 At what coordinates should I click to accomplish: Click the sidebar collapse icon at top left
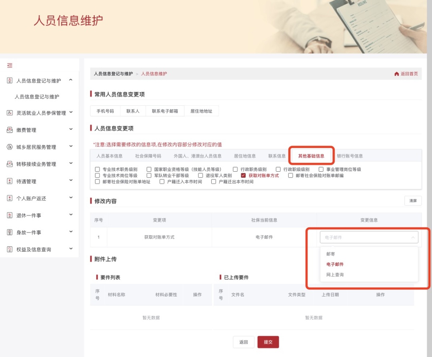point(9,65)
